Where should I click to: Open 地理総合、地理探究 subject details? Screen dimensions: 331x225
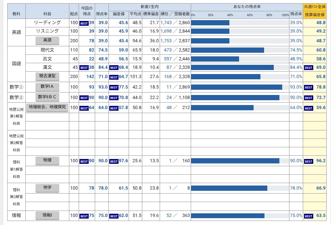coord(47,107)
